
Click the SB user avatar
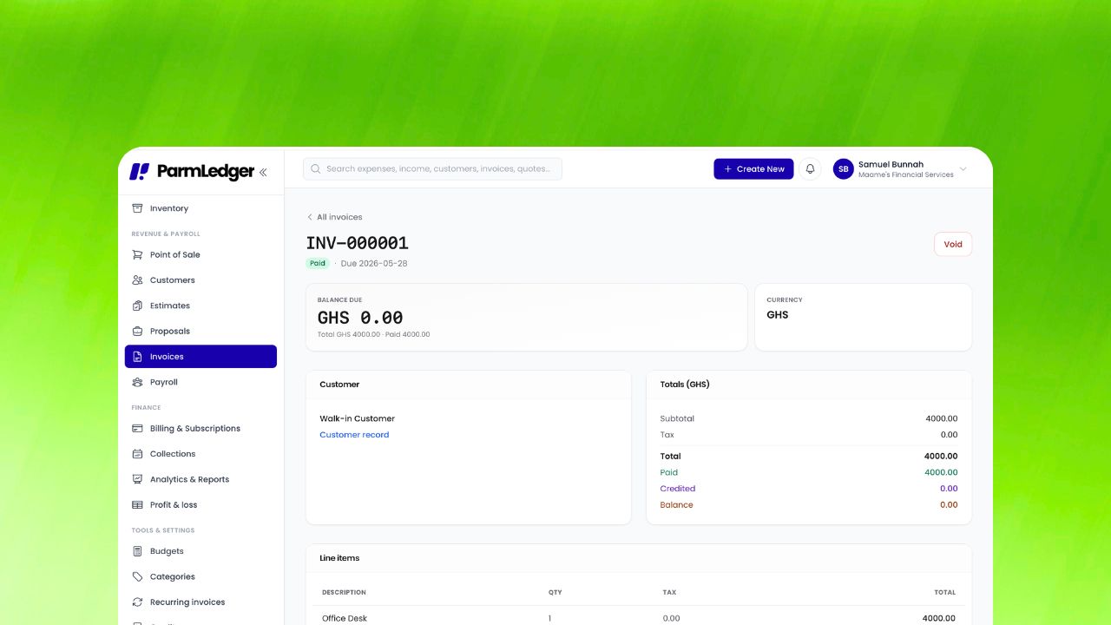pyautogui.click(x=844, y=169)
